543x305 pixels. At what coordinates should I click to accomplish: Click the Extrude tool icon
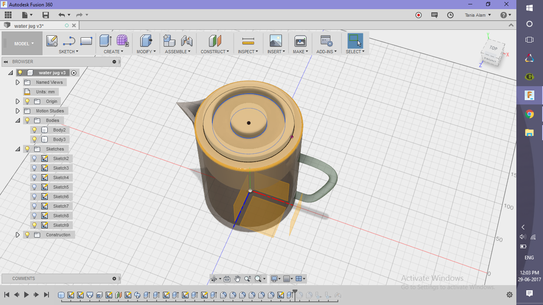(105, 41)
